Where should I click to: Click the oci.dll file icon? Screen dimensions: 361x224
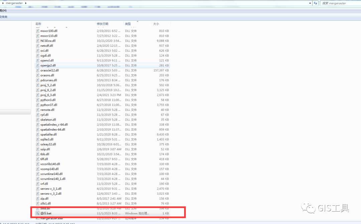pos(38,51)
